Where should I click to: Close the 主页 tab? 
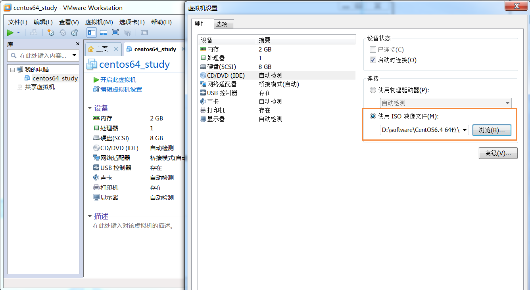pyautogui.click(x=116, y=49)
